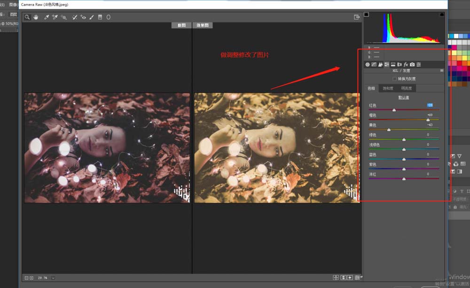This screenshot has width=470, height=288.
Task: Select the Zoom tool in Camera Raw
Action: point(27,17)
